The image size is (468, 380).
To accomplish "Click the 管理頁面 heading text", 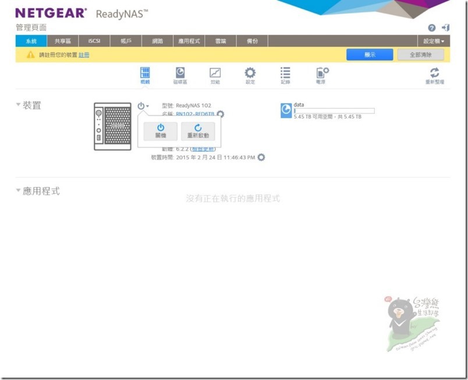I will (31, 27).
